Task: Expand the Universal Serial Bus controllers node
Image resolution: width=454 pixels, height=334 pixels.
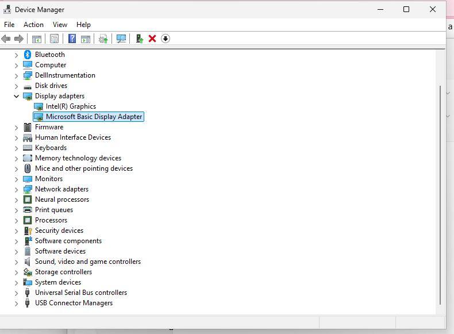Action: 17,293
